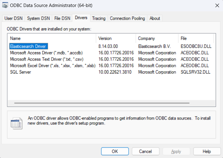Click the ODBC Administrator title bar icon

pyautogui.click(x=5, y=5)
